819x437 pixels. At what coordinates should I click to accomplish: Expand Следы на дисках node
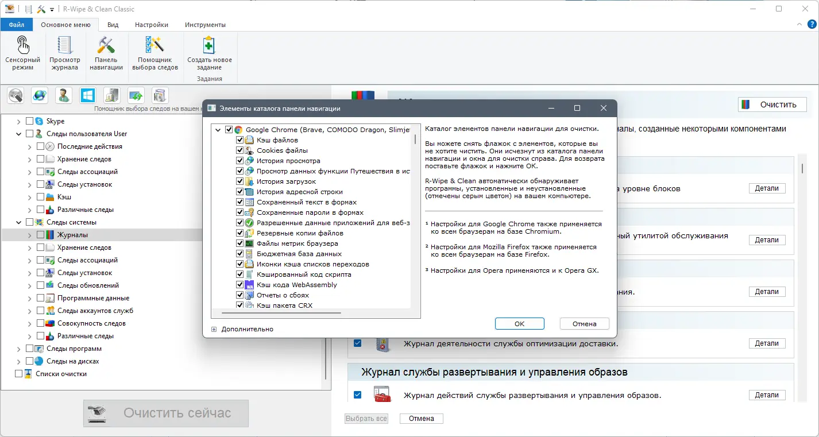tap(18, 361)
